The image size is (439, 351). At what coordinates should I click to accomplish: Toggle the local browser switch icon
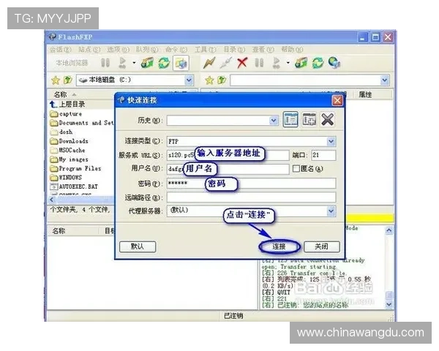[x=181, y=63]
